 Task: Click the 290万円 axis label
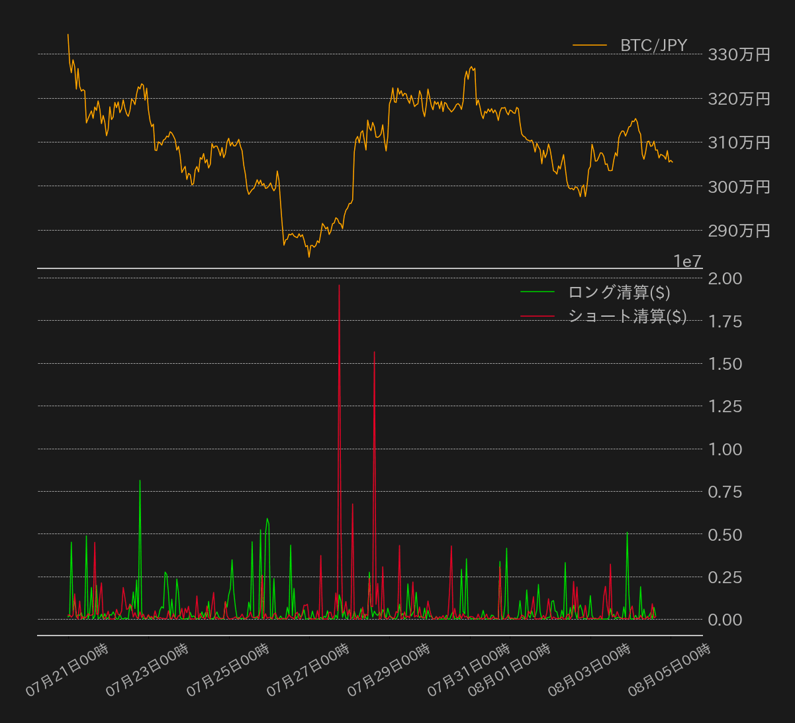click(737, 231)
